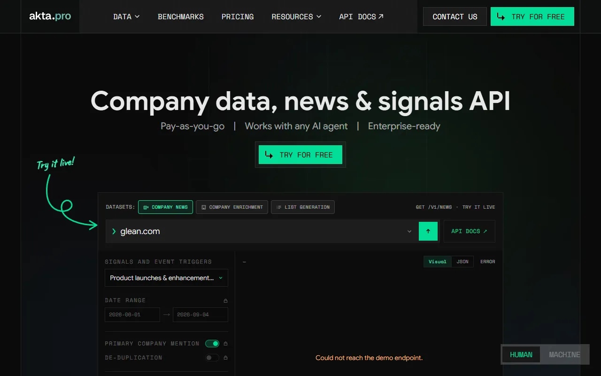Open the Signals and Event Triggers dropdown
Screen dimensions: 601x376
click(166, 278)
